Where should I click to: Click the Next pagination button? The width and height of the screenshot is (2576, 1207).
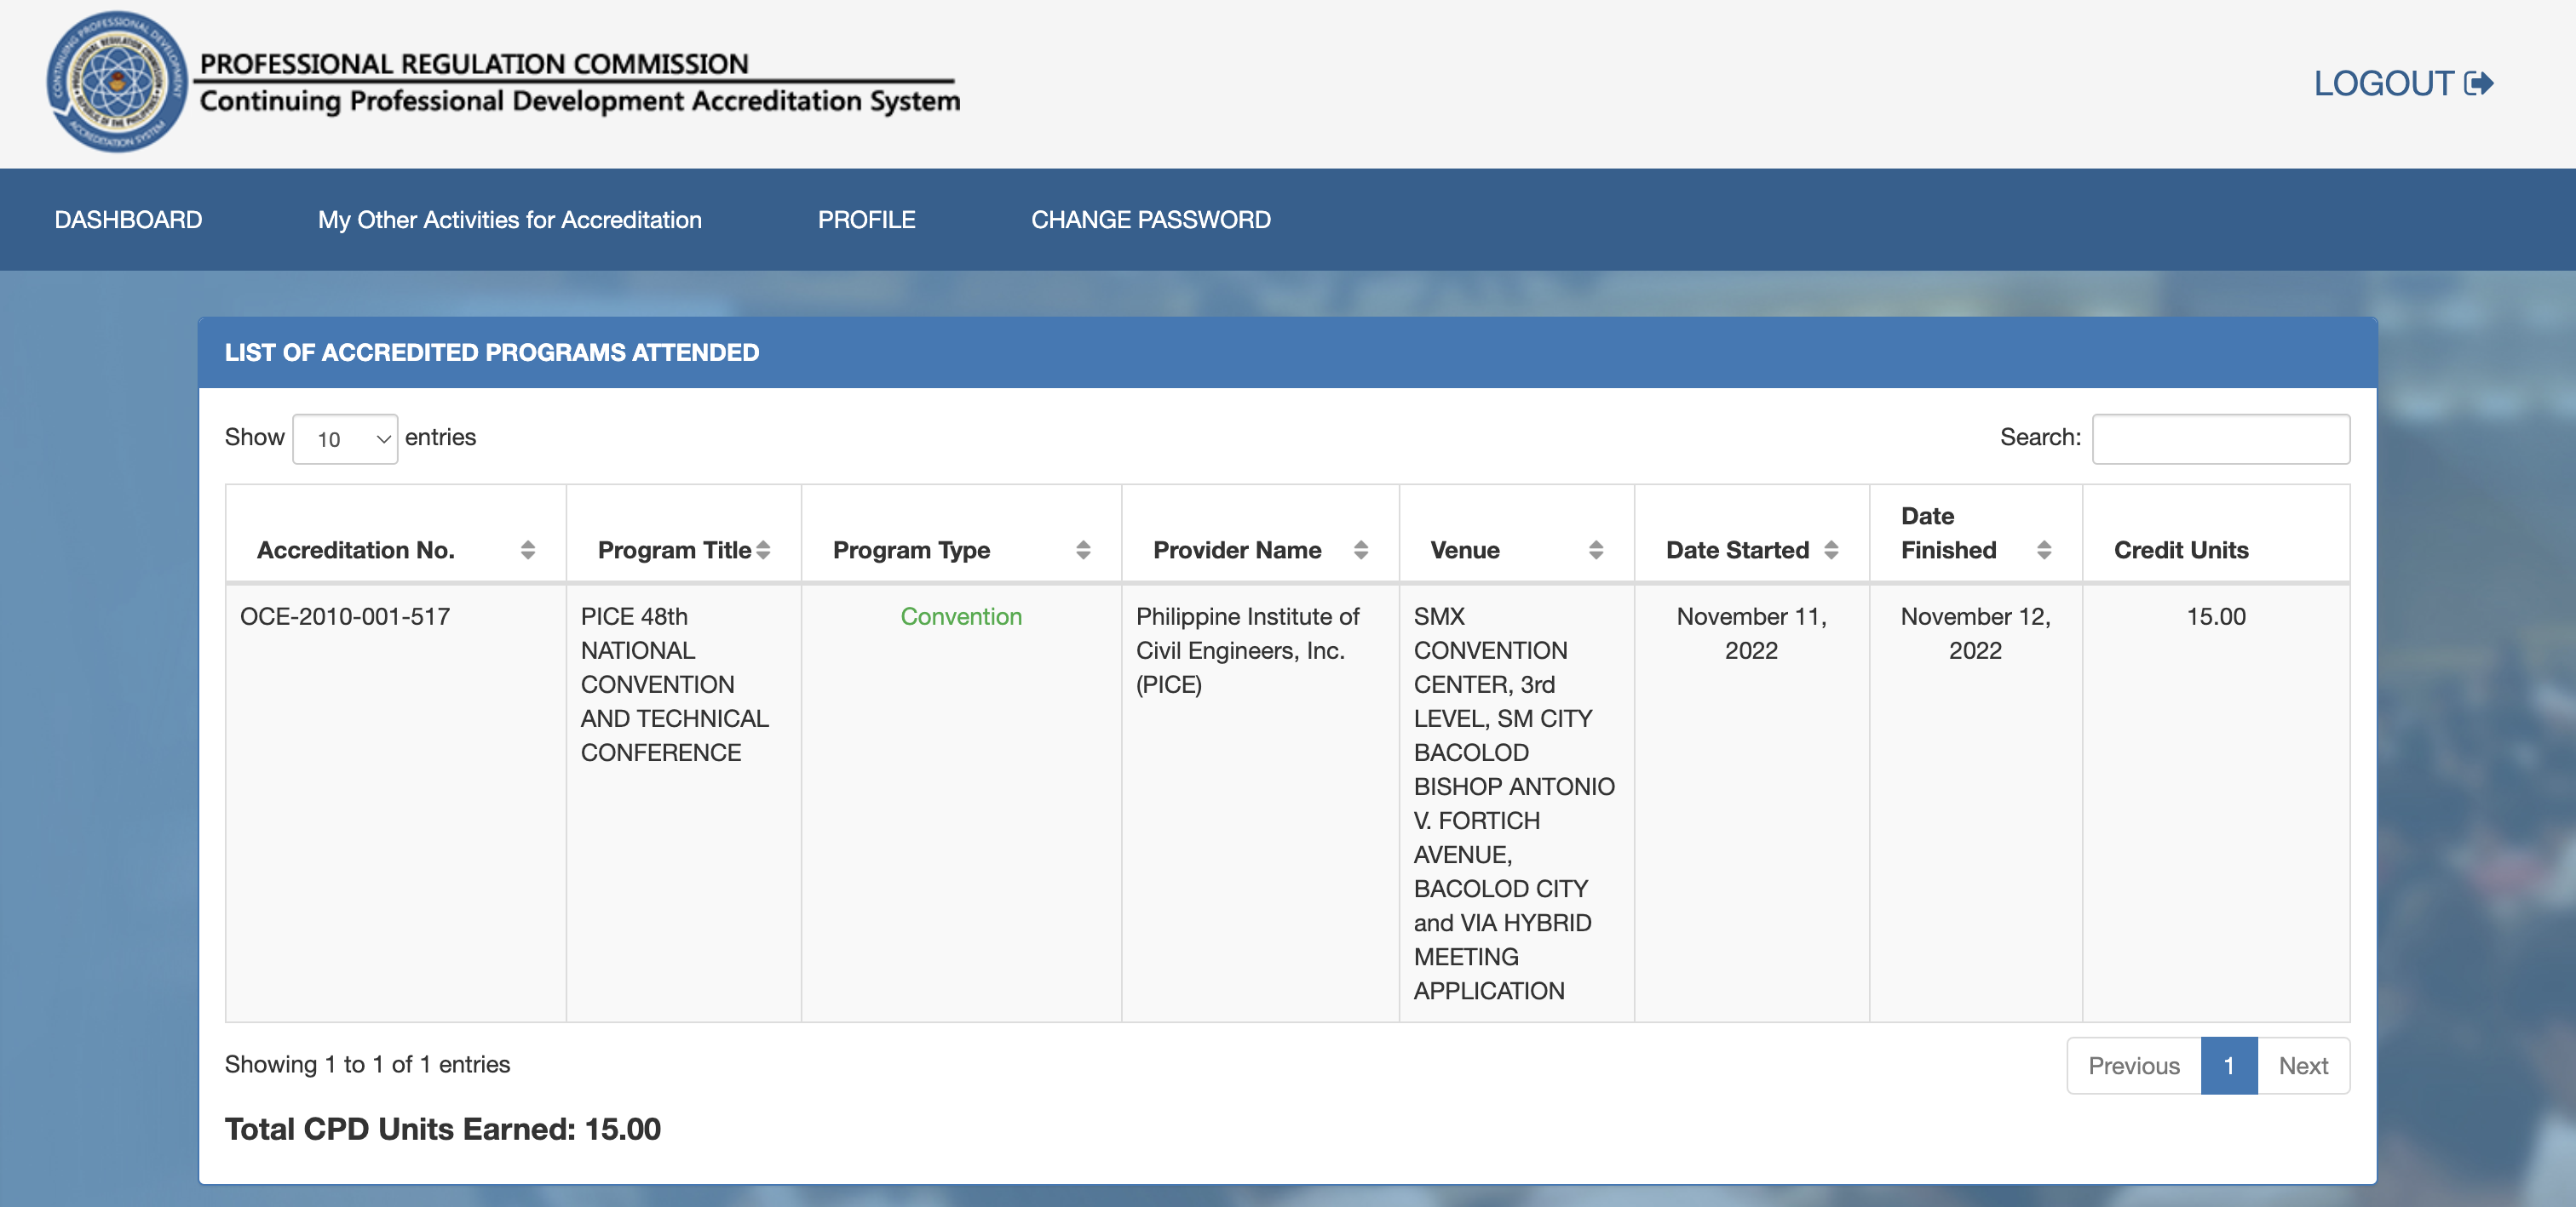click(x=2304, y=1065)
